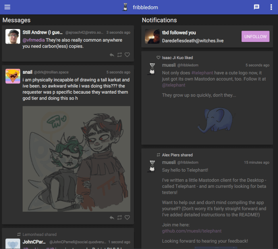The image size is (278, 249).
Task: Click the snail author name
Action: coord(27,72)
